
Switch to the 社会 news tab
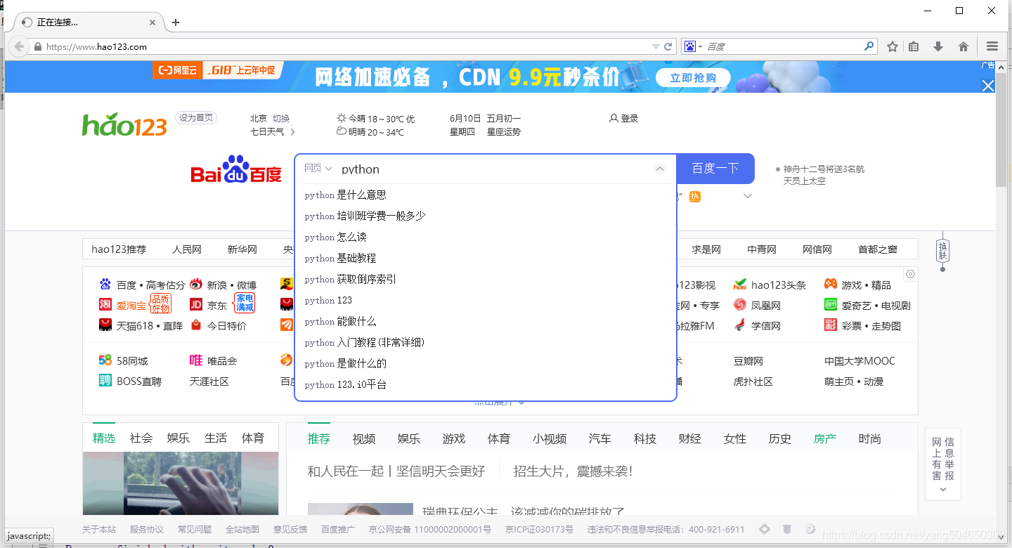click(x=141, y=438)
